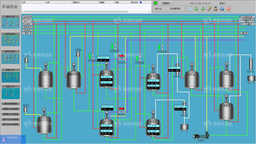Select the V203B 脱苄釜 reactor

(x=107, y=124)
